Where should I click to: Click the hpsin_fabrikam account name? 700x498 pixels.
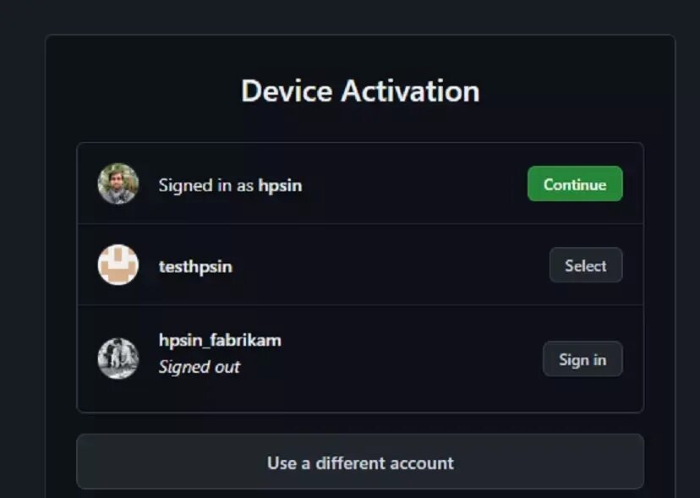click(x=220, y=341)
